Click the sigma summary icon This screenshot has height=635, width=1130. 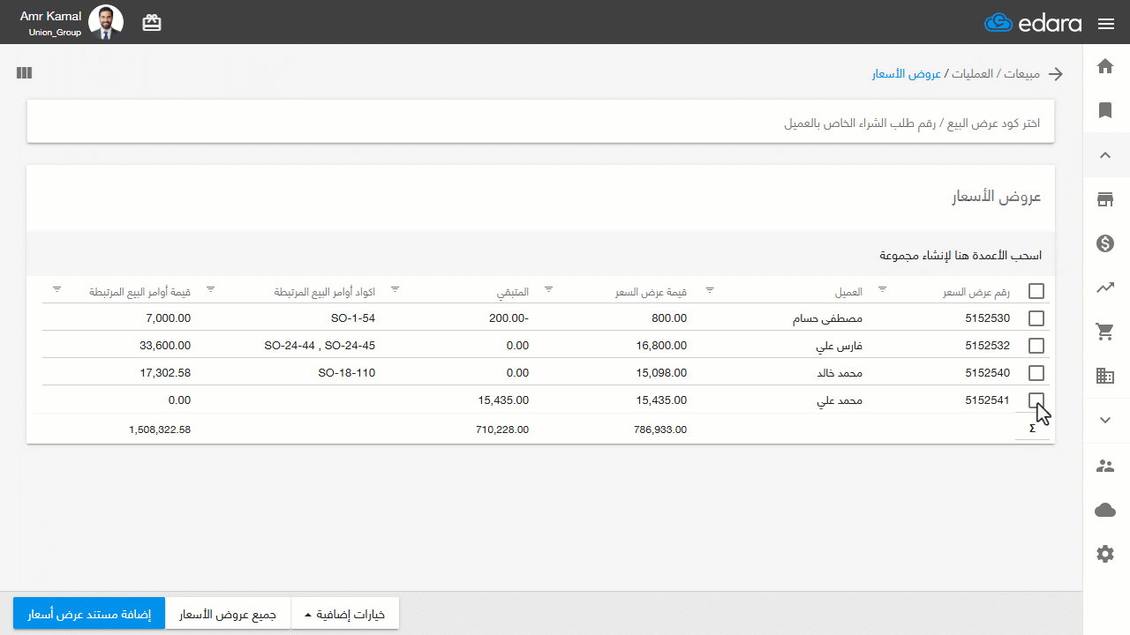(x=1032, y=430)
